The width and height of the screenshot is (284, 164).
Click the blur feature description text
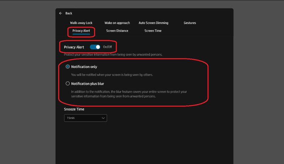[x=129, y=94]
